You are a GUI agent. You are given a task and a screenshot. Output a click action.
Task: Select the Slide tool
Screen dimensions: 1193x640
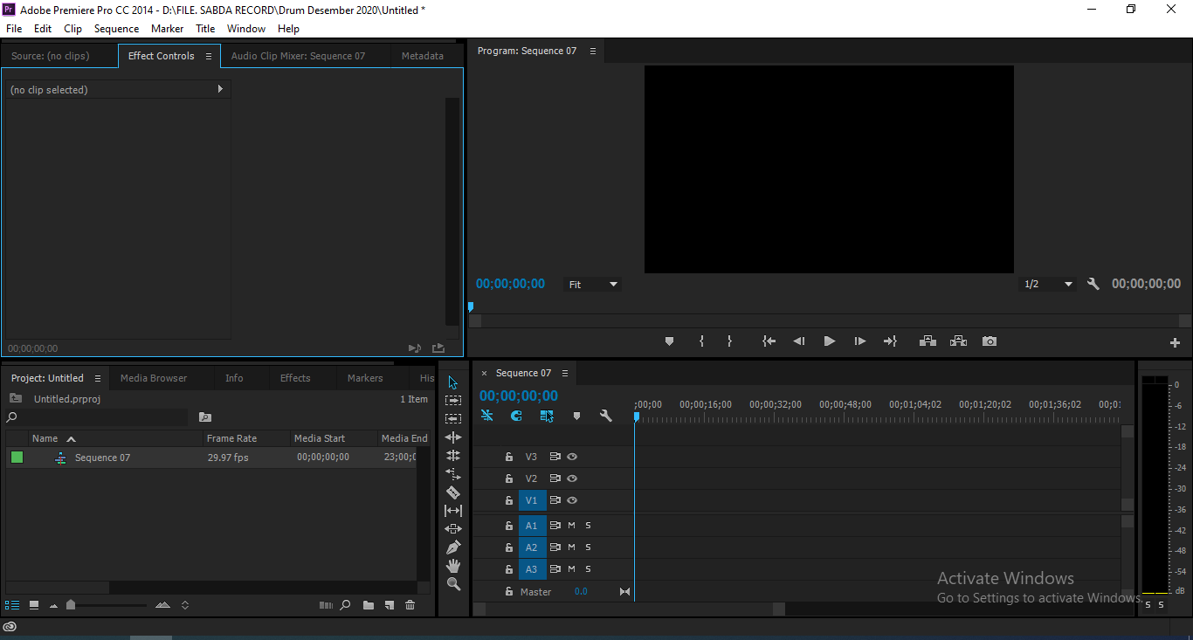coord(452,529)
